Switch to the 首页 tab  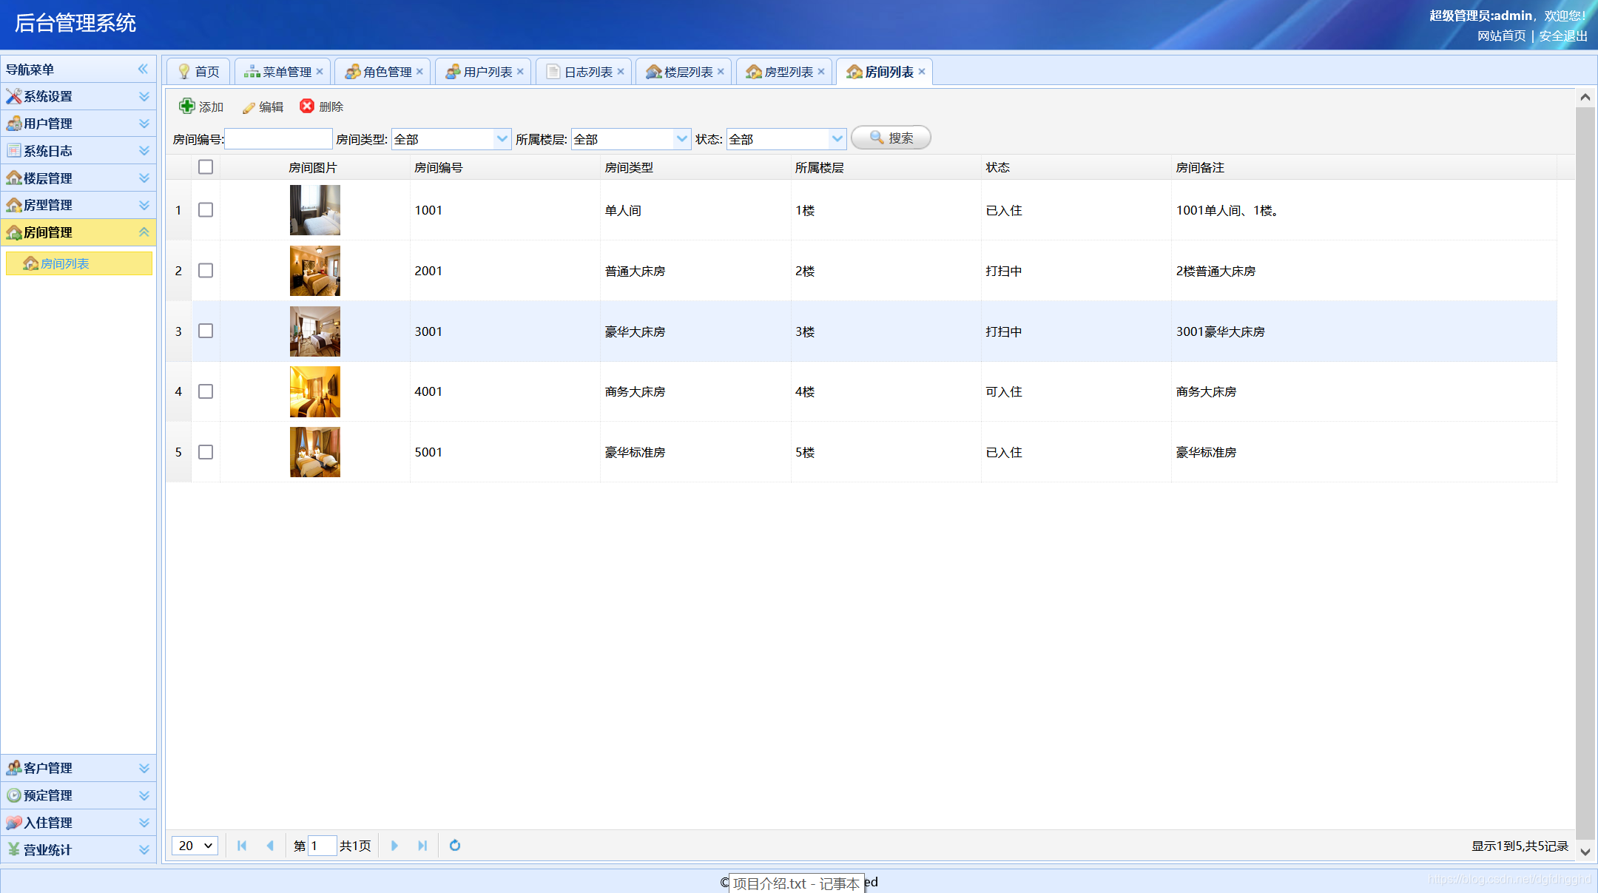point(198,72)
